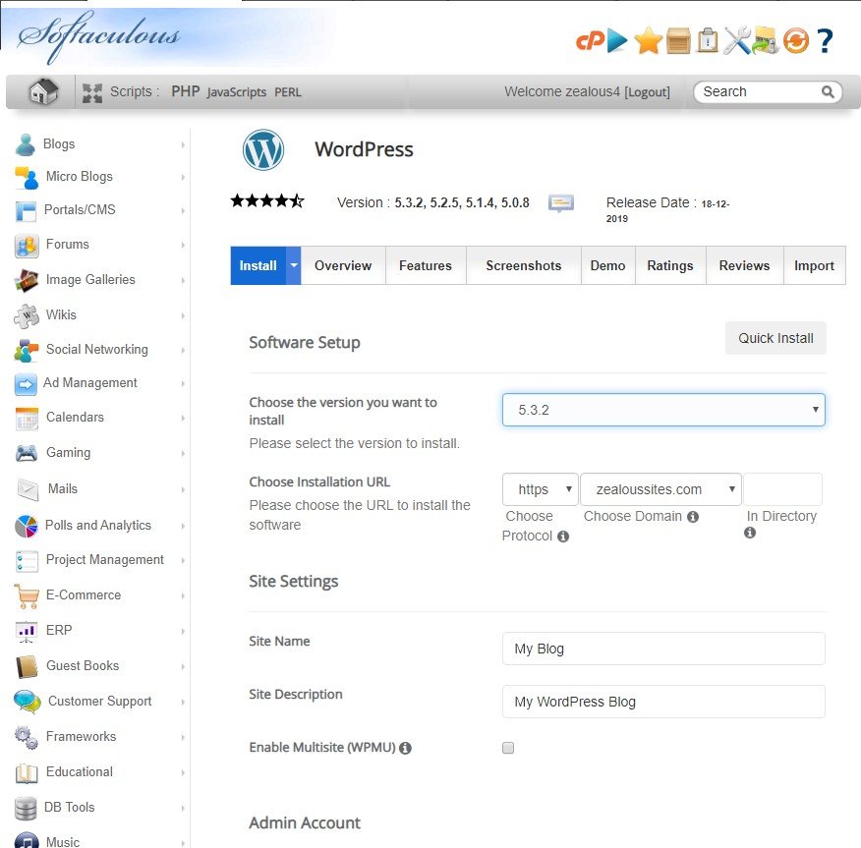This screenshot has height=848, width=861.
Task: Click the star rating display
Action: pos(267,200)
